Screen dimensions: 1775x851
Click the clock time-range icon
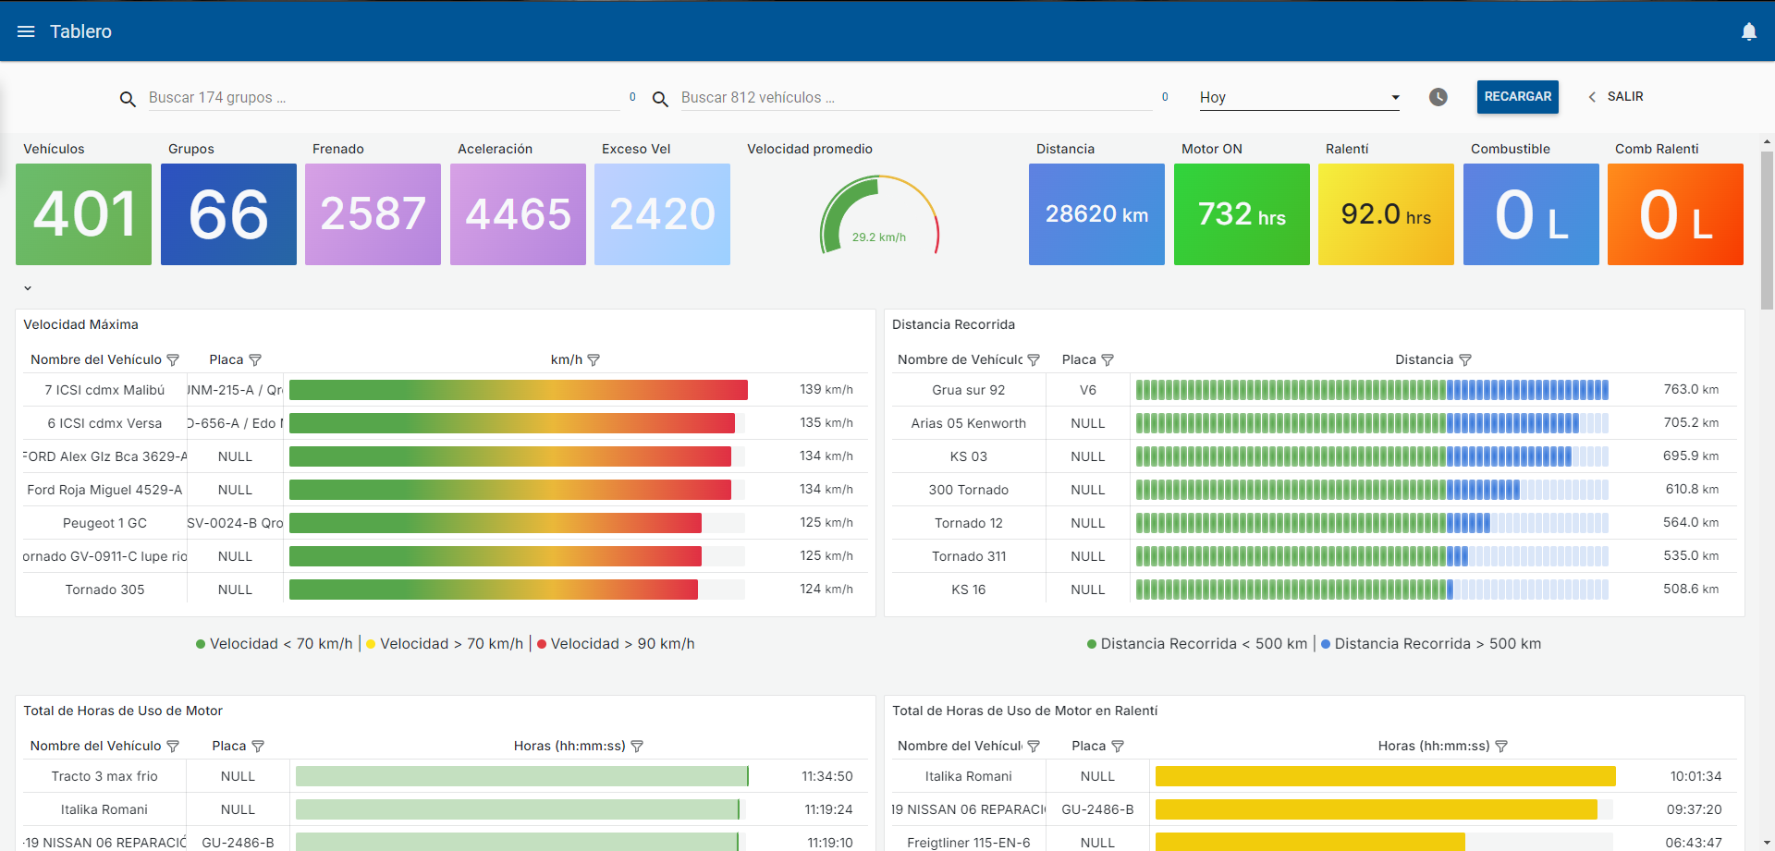(x=1438, y=97)
